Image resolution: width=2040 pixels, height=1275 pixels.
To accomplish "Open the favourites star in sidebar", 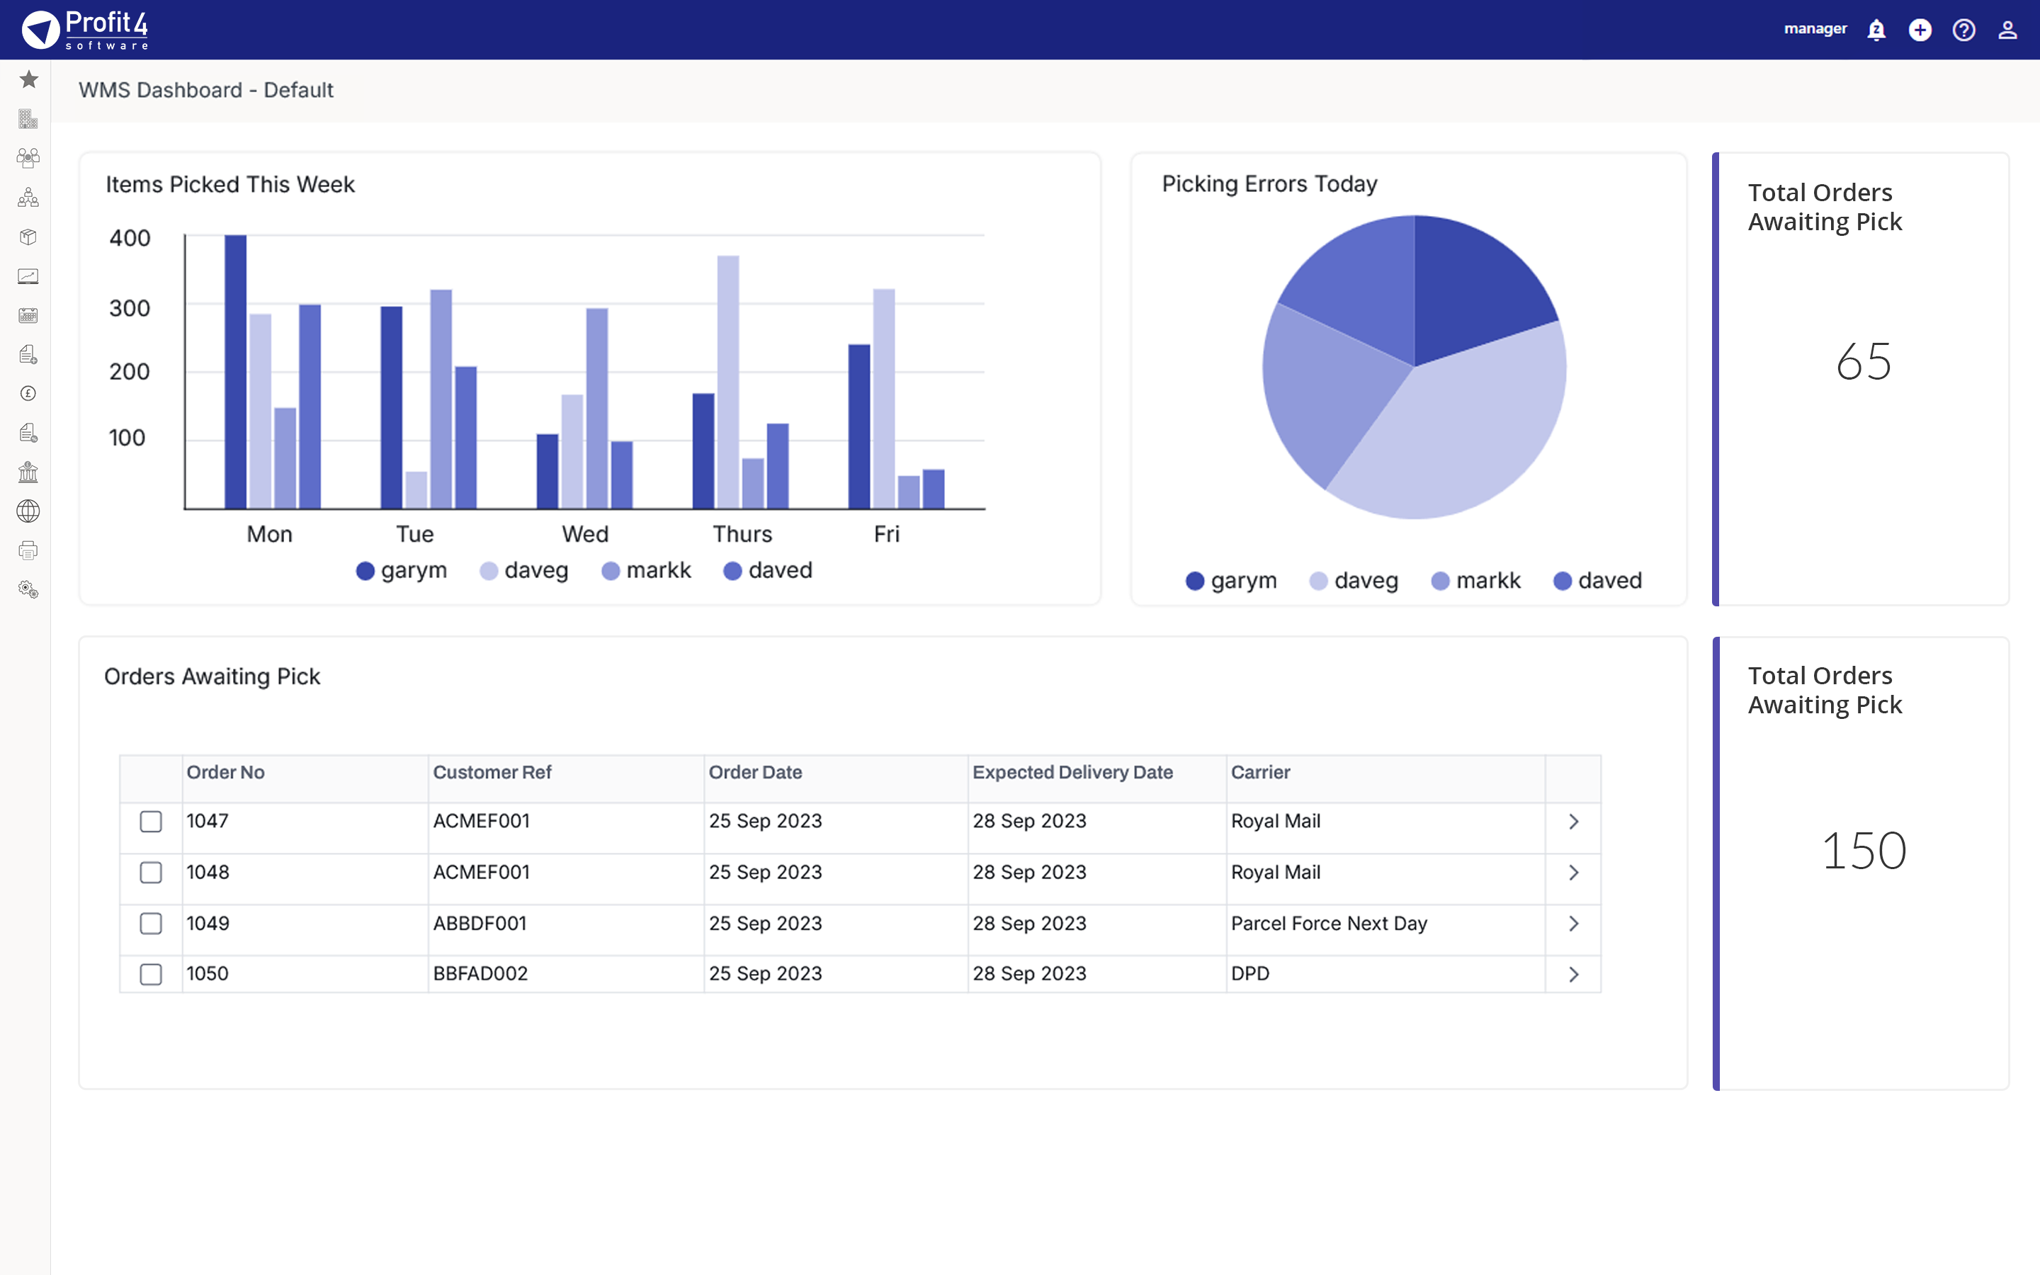I will (x=28, y=79).
